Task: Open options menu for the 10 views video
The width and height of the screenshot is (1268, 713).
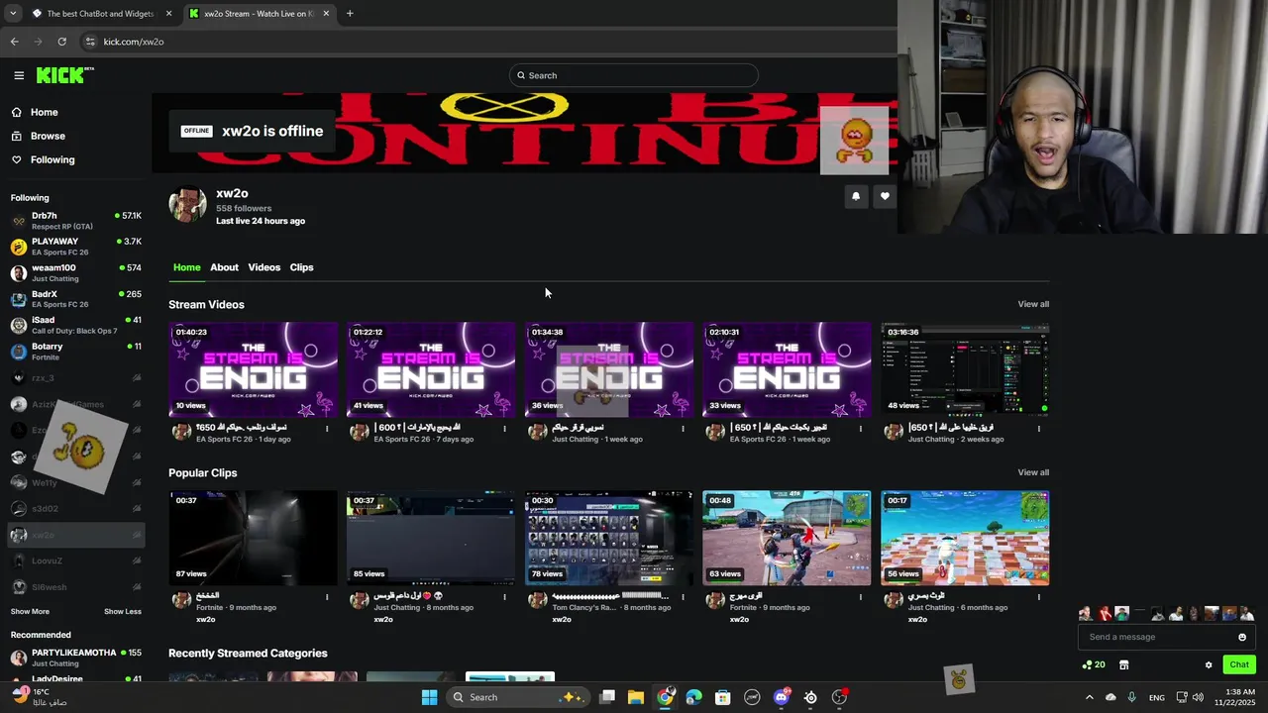Action: tap(327, 429)
